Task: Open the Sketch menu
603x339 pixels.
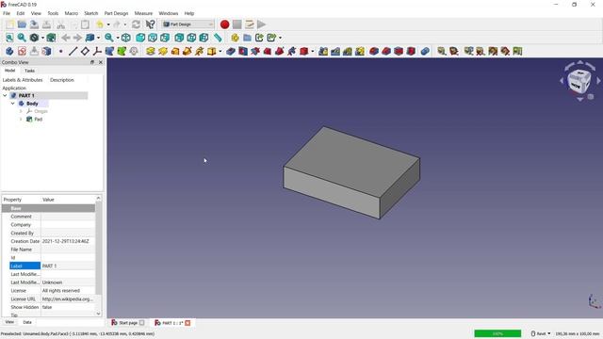Action: click(x=91, y=13)
